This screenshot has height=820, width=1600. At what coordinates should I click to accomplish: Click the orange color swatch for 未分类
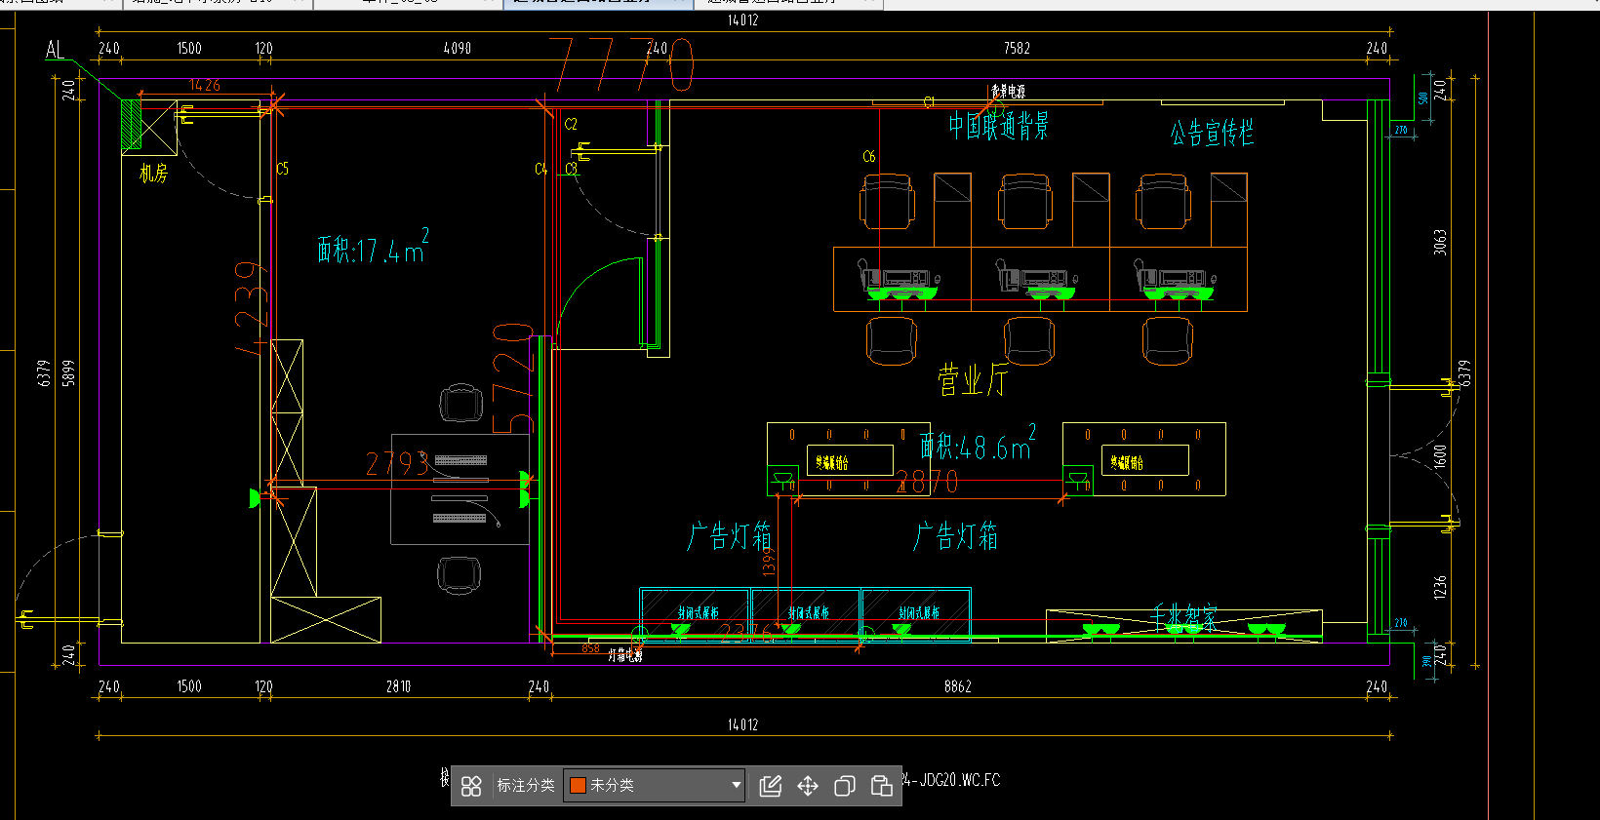tap(579, 786)
